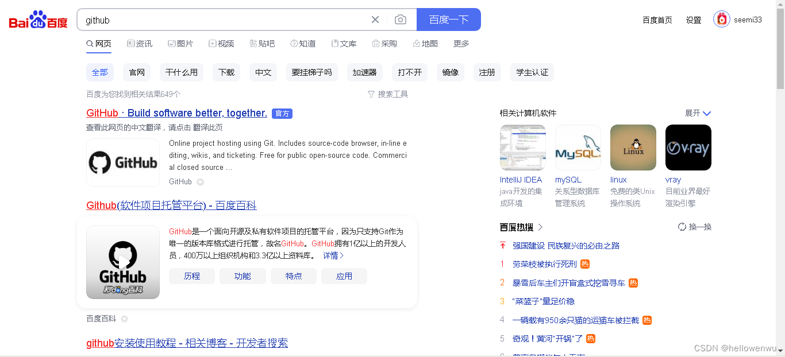The height and width of the screenshot is (357, 785).
Task: Click the hot badge beside 奇观！黄河"开锅"了
Action: pos(591,339)
